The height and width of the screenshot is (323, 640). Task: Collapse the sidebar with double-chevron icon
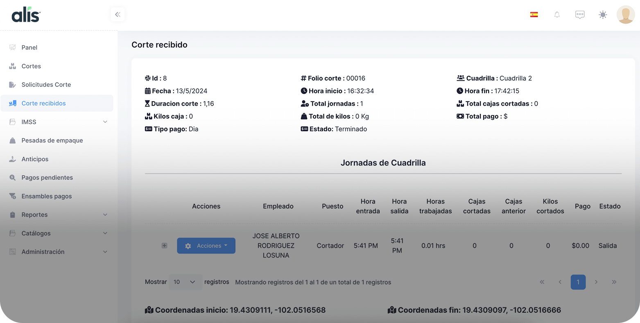pyautogui.click(x=118, y=15)
